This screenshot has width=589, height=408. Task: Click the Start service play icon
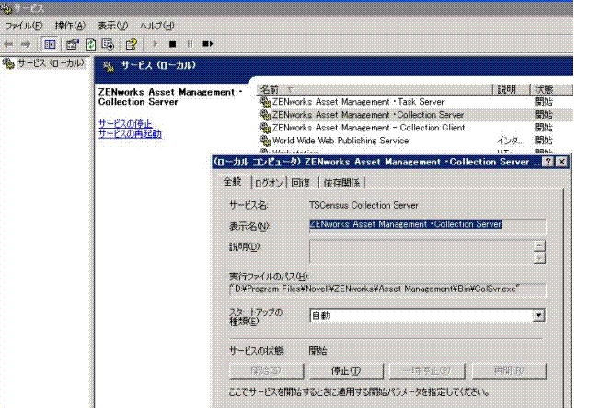tap(155, 44)
